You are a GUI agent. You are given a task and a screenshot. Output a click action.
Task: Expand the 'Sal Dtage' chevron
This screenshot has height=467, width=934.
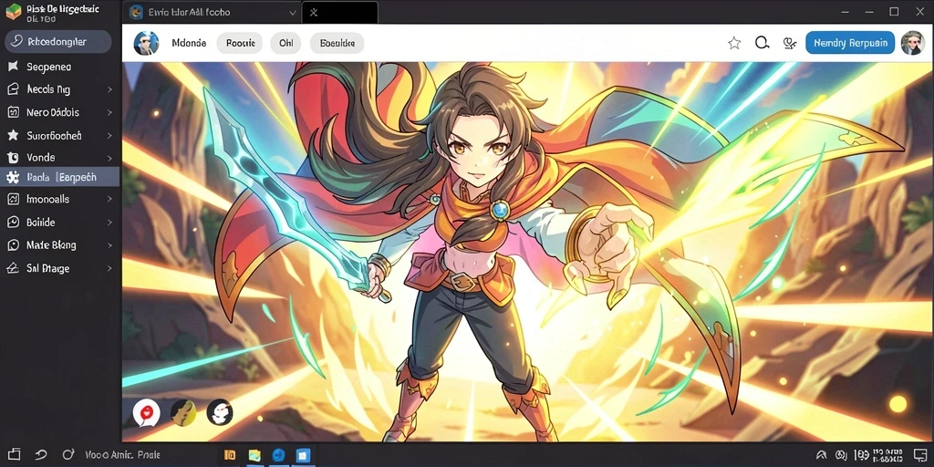(x=109, y=269)
